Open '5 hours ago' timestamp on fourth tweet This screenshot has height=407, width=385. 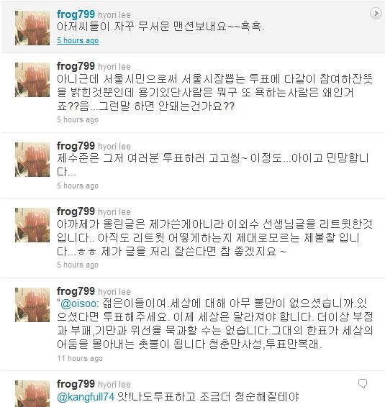[78, 265]
